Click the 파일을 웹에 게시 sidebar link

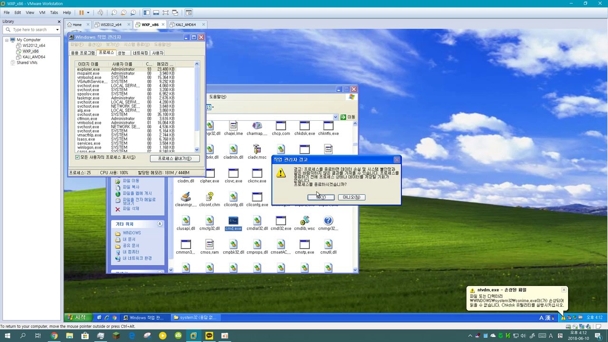click(137, 193)
